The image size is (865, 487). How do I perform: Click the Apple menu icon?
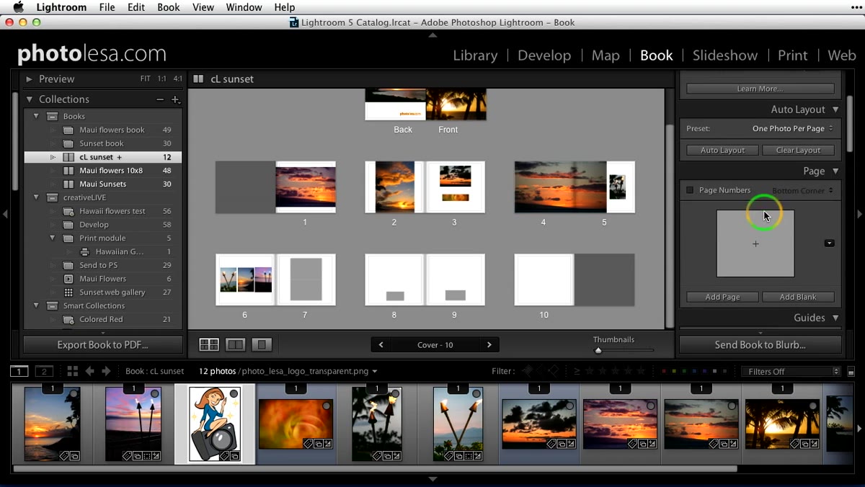coord(19,7)
